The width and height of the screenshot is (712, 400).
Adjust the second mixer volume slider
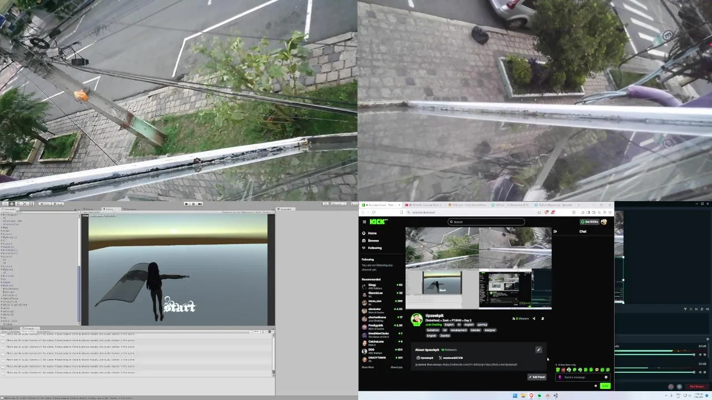(655, 372)
